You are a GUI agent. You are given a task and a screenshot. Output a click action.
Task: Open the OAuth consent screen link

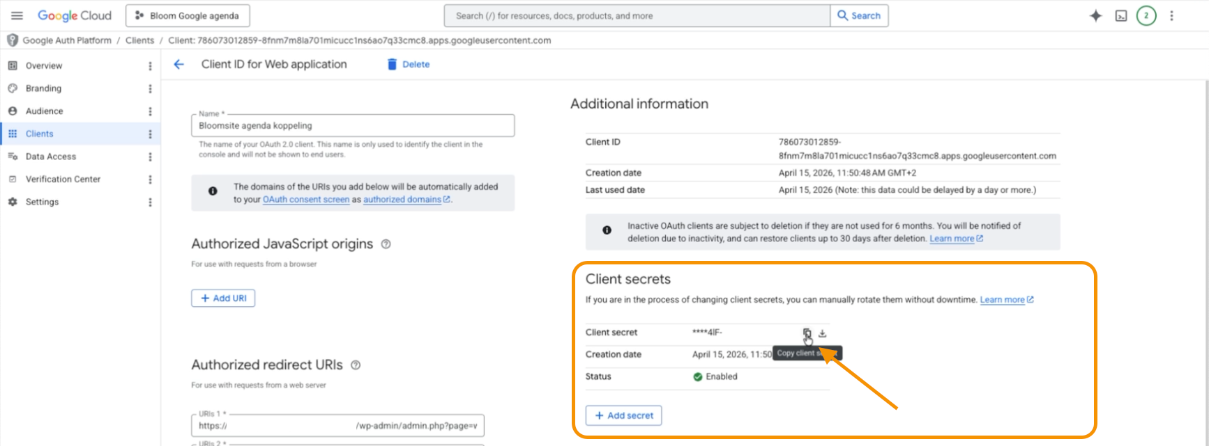click(x=305, y=200)
